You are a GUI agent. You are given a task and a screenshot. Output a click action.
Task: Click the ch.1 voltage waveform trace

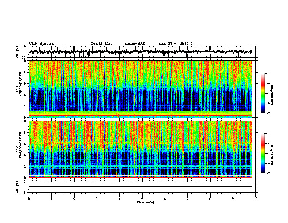coord(140,52)
